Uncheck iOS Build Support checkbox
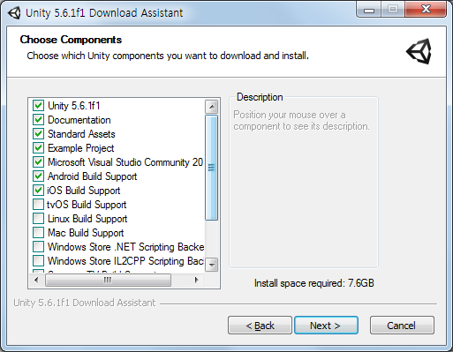 38,190
